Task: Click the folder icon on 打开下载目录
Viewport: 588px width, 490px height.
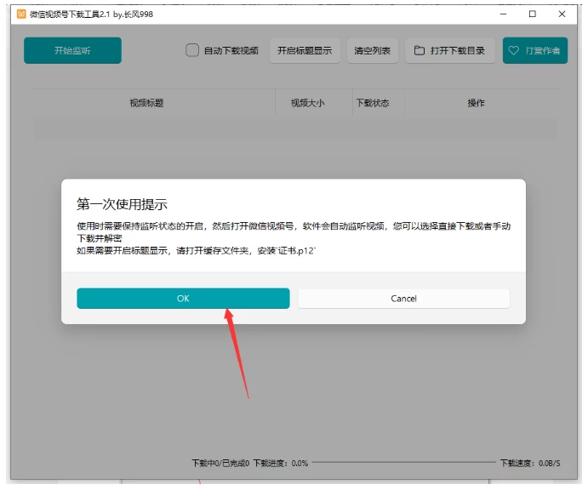Action: 420,51
